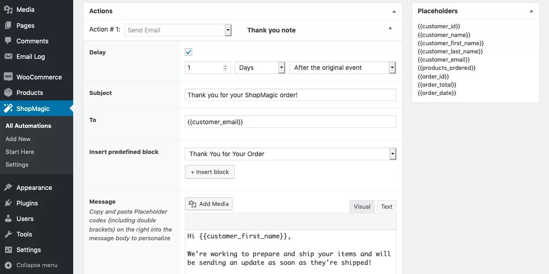Click the Appearance paintbrush icon
The image size is (549, 274).
point(8,188)
